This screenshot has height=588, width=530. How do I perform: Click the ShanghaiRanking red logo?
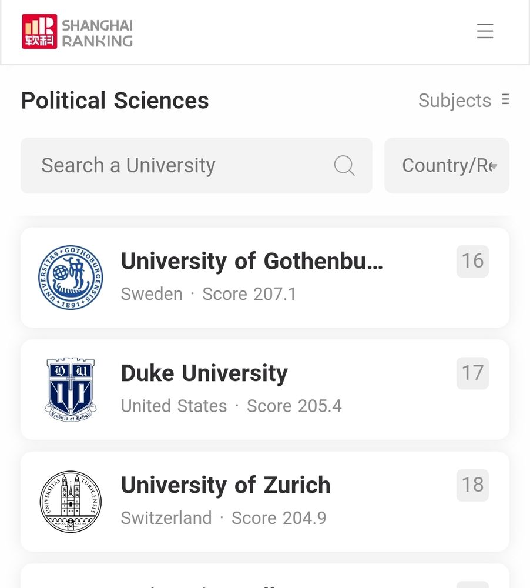(x=39, y=32)
